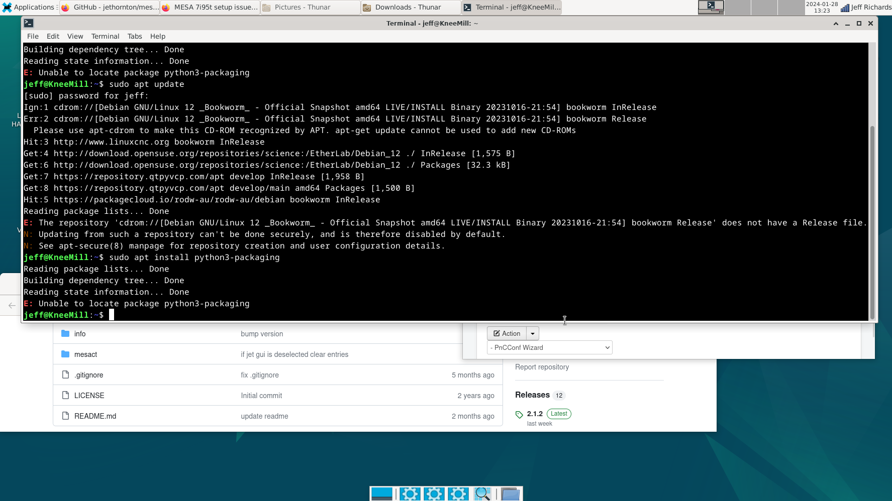
Task: Click the README.md file icon
Action: (x=65, y=416)
